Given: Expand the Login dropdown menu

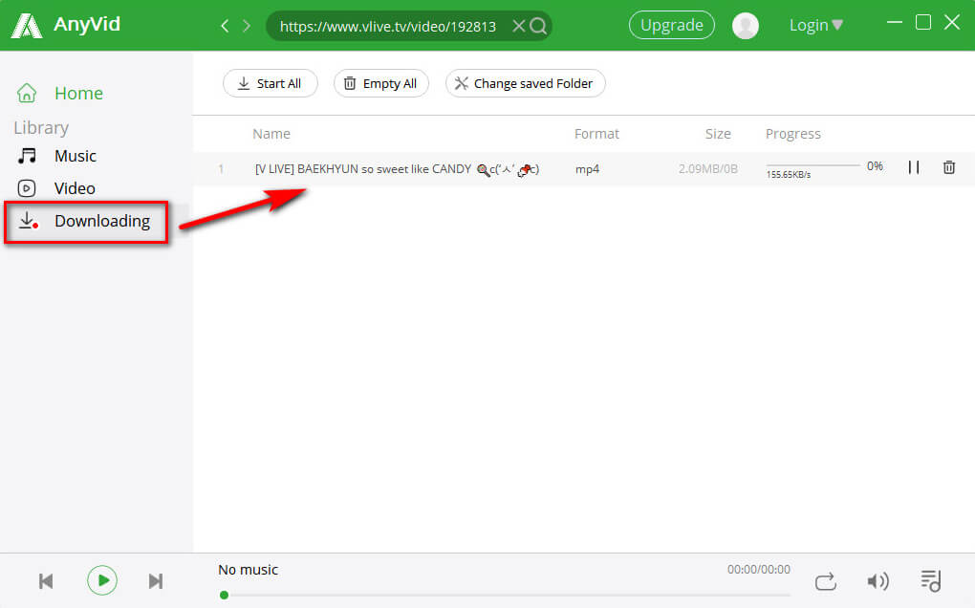Looking at the screenshot, I should click(x=816, y=26).
